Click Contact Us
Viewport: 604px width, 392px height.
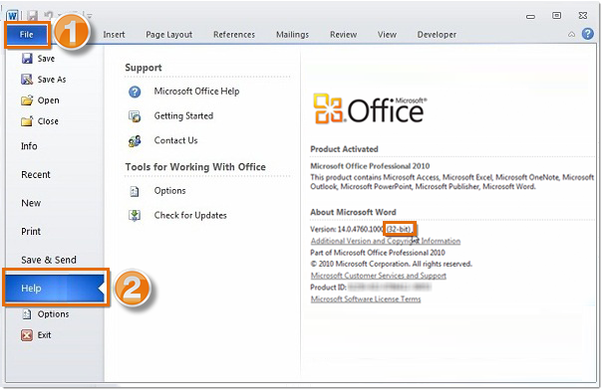(x=176, y=141)
